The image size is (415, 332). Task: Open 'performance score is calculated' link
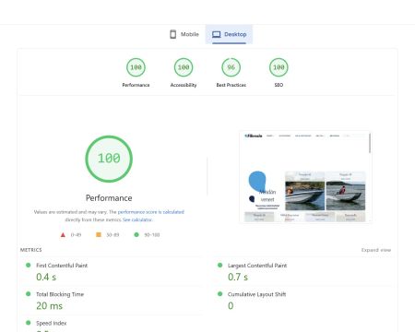(151, 212)
